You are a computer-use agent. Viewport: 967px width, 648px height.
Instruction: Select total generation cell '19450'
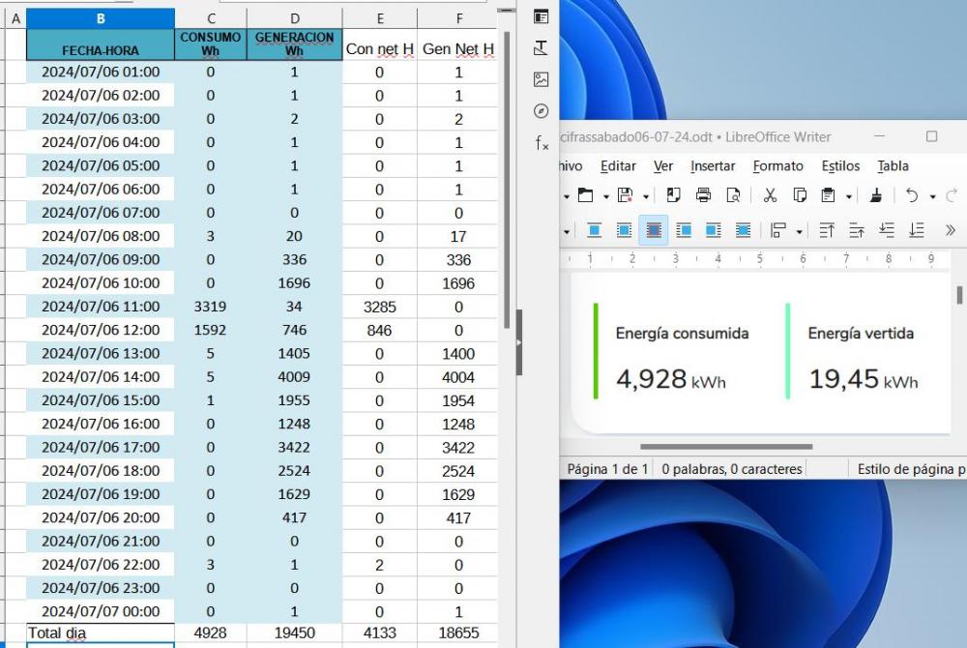295,633
